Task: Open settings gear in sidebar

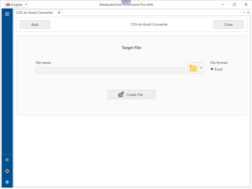Action: point(7,160)
